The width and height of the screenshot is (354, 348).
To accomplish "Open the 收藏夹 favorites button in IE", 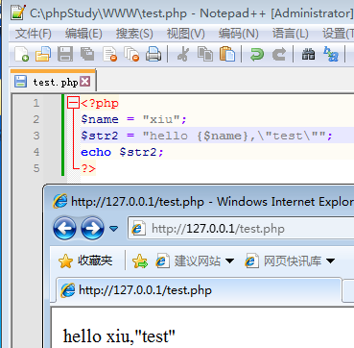I will (85, 261).
